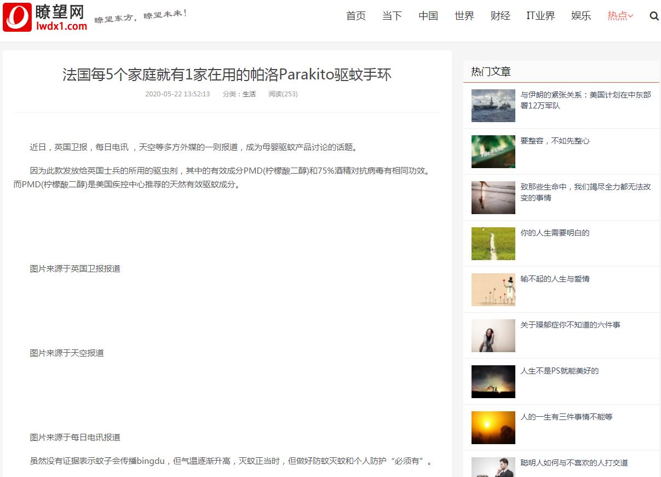This screenshot has width=661, height=477.
Task: Click the 生活 category link
Action: (x=249, y=94)
